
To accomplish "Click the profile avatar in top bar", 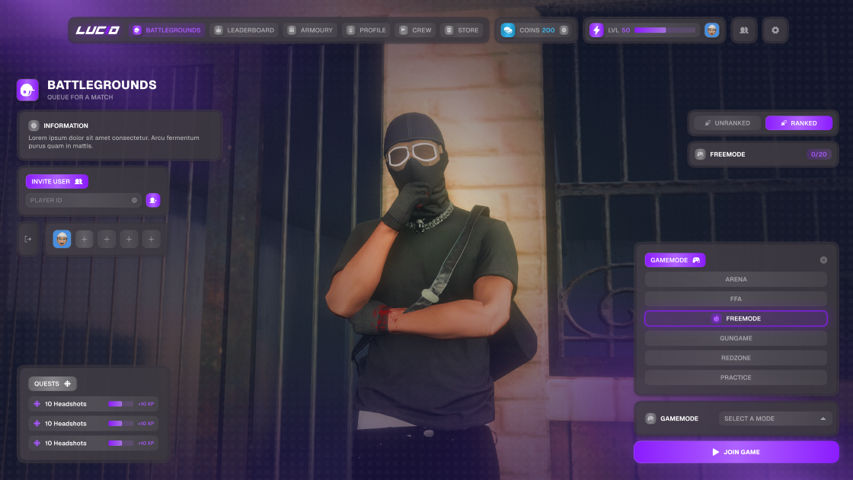I will click(711, 30).
